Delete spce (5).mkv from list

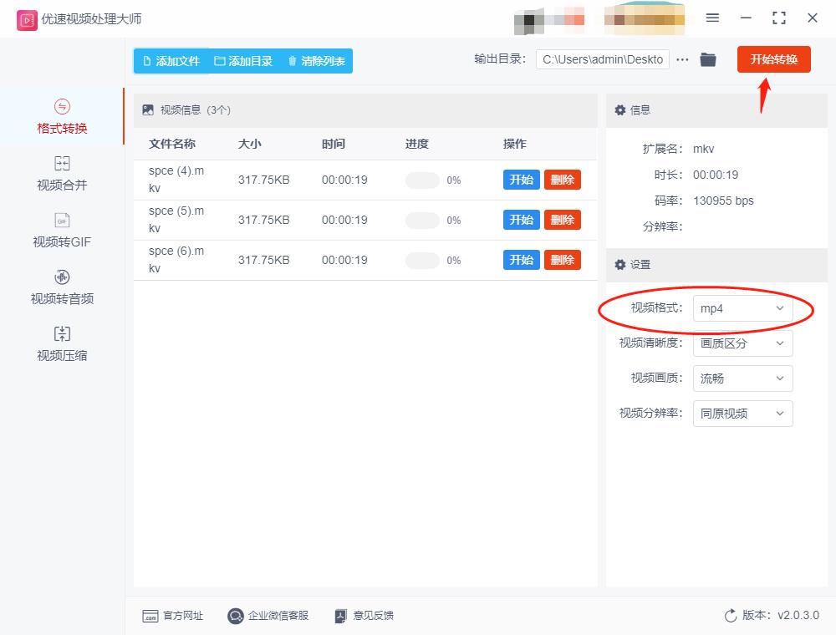click(563, 220)
